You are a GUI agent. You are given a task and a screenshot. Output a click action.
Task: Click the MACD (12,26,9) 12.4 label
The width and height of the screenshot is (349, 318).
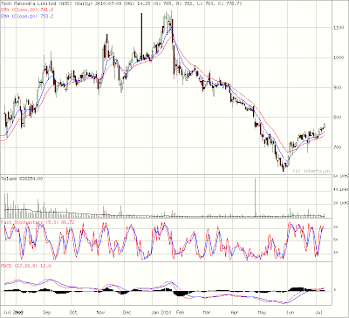click(x=26, y=266)
